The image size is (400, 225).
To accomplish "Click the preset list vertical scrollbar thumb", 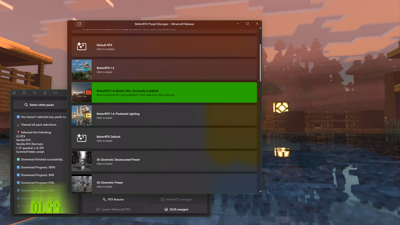I will [x=260, y=62].
